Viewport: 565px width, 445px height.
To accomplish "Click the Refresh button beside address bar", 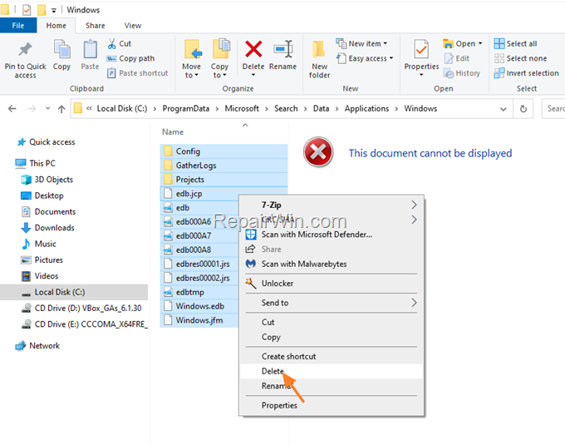I will click(x=523, y=108).
